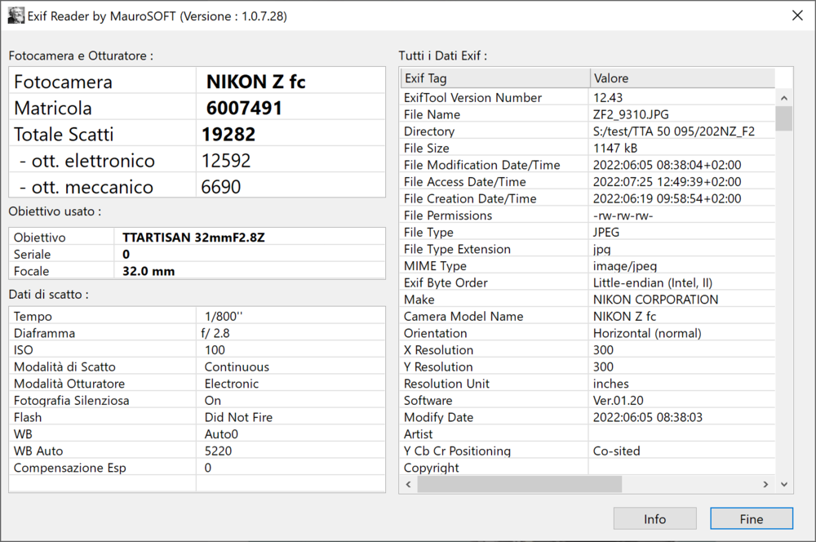Select lens name TTARTISAN 32mmF2.8Z
The image size is (816, 542).
(x=193, y=238)
